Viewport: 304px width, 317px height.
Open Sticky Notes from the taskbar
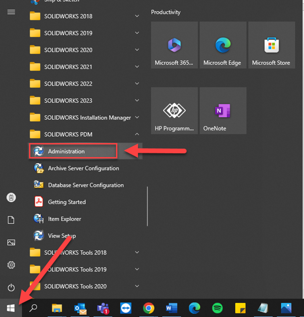tap(240, 308)
